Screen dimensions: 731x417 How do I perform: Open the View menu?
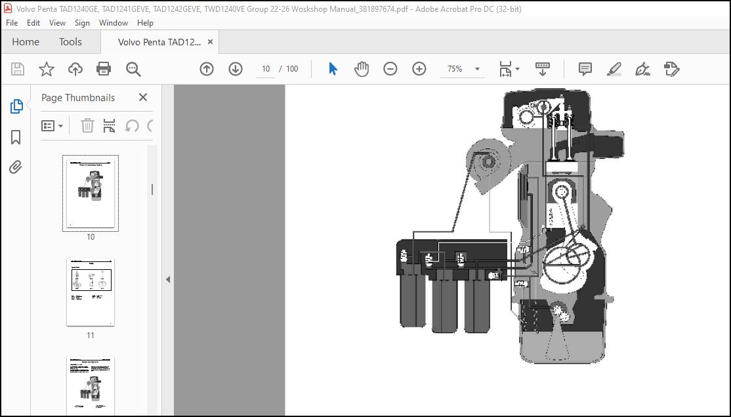point(57,23)
